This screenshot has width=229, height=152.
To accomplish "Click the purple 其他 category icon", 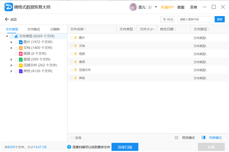I will 21,71.
